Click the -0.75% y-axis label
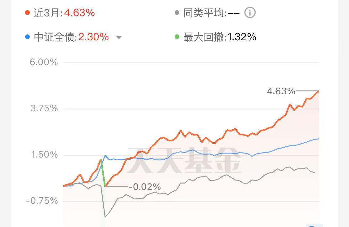The image size is (349, 227). [x=42, y=201]
